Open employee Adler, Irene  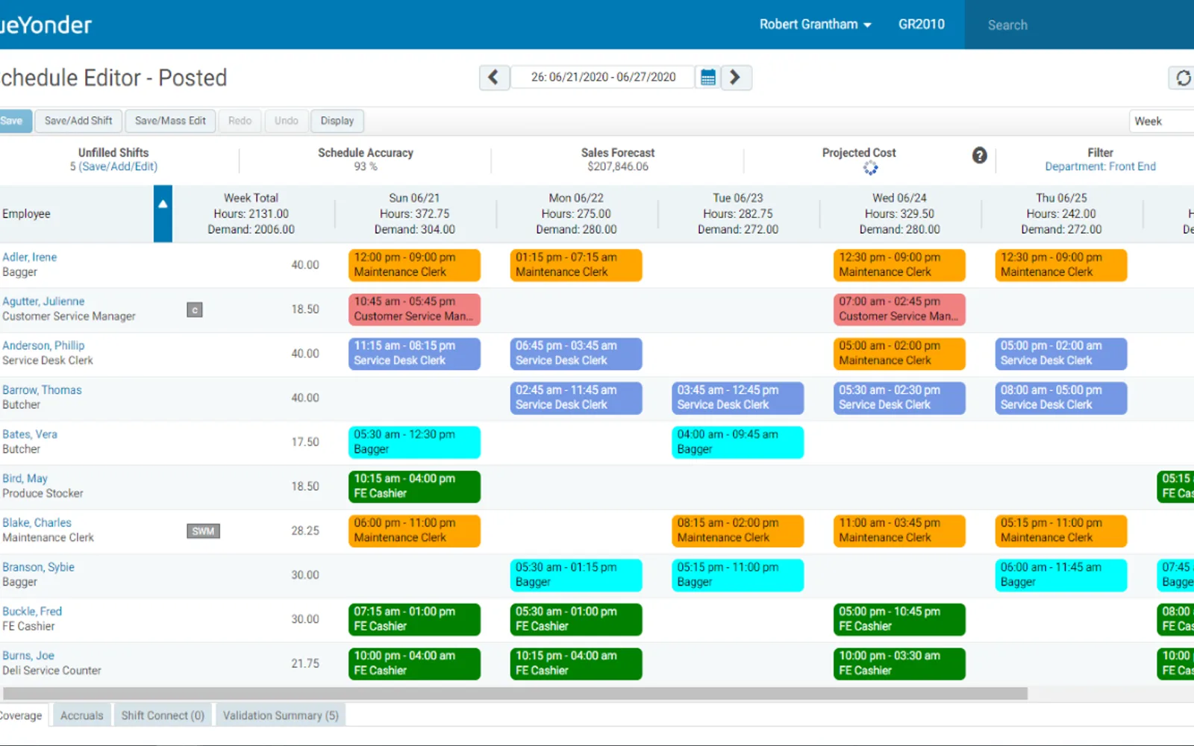coord(29,257)
